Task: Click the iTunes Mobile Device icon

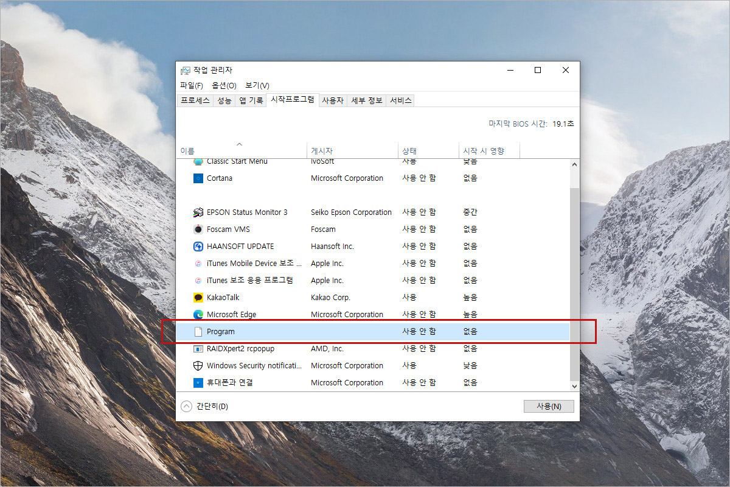Action: tap(198, 264)
